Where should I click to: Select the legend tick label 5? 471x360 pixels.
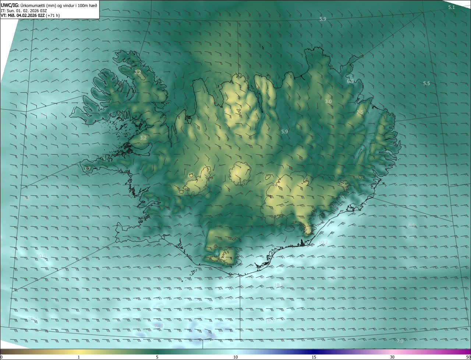[157, 357]
